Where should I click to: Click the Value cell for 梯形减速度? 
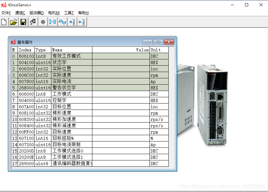121,126
